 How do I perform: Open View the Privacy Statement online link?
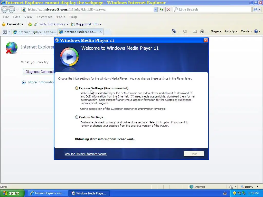(x=85, y=154)
